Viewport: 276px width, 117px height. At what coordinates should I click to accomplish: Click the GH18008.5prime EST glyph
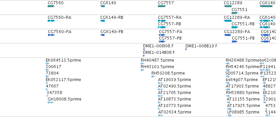(x=51, y=102)
